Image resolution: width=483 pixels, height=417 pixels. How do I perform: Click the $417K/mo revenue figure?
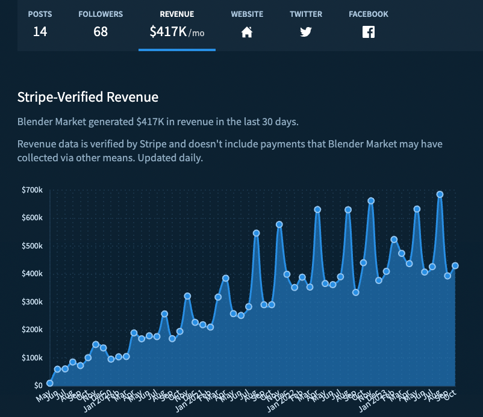[176, 32]
